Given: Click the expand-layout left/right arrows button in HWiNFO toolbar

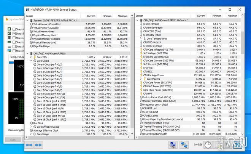Looking at the screenshot, I should click(x=29, y=145).
